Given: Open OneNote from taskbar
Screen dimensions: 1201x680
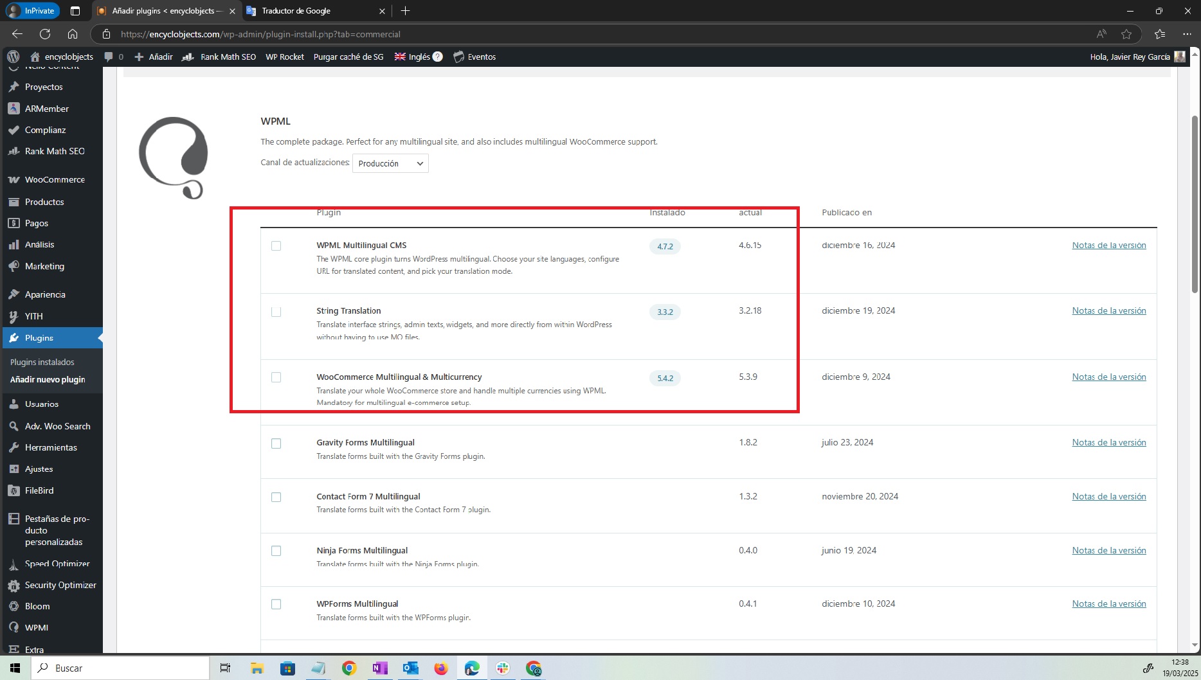Looking at the screenshot, I should (x=379, y=668).
